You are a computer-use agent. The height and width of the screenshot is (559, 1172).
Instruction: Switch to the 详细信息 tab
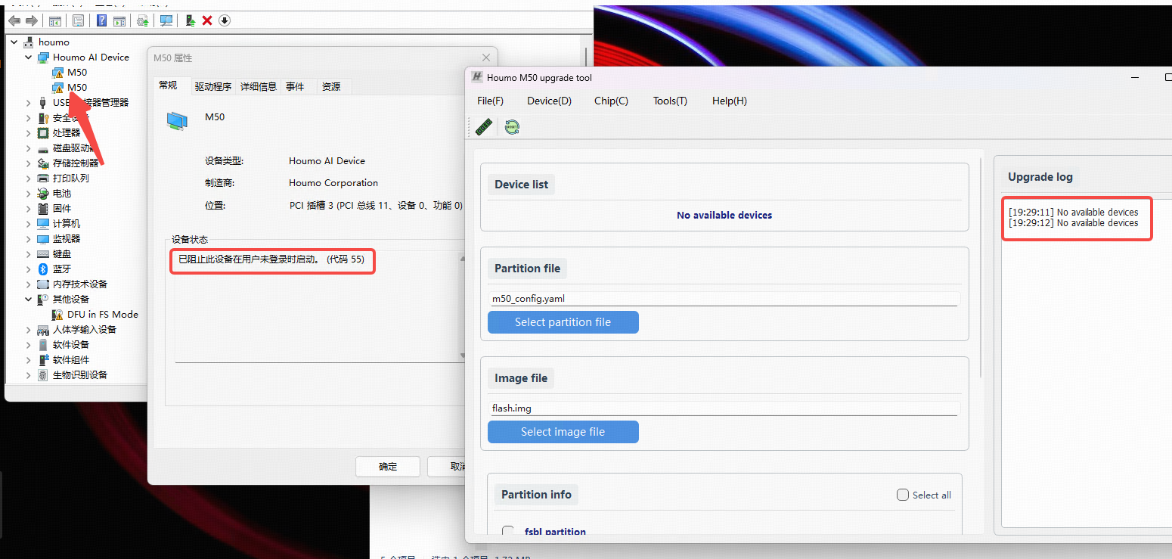[x=259, y=86]
